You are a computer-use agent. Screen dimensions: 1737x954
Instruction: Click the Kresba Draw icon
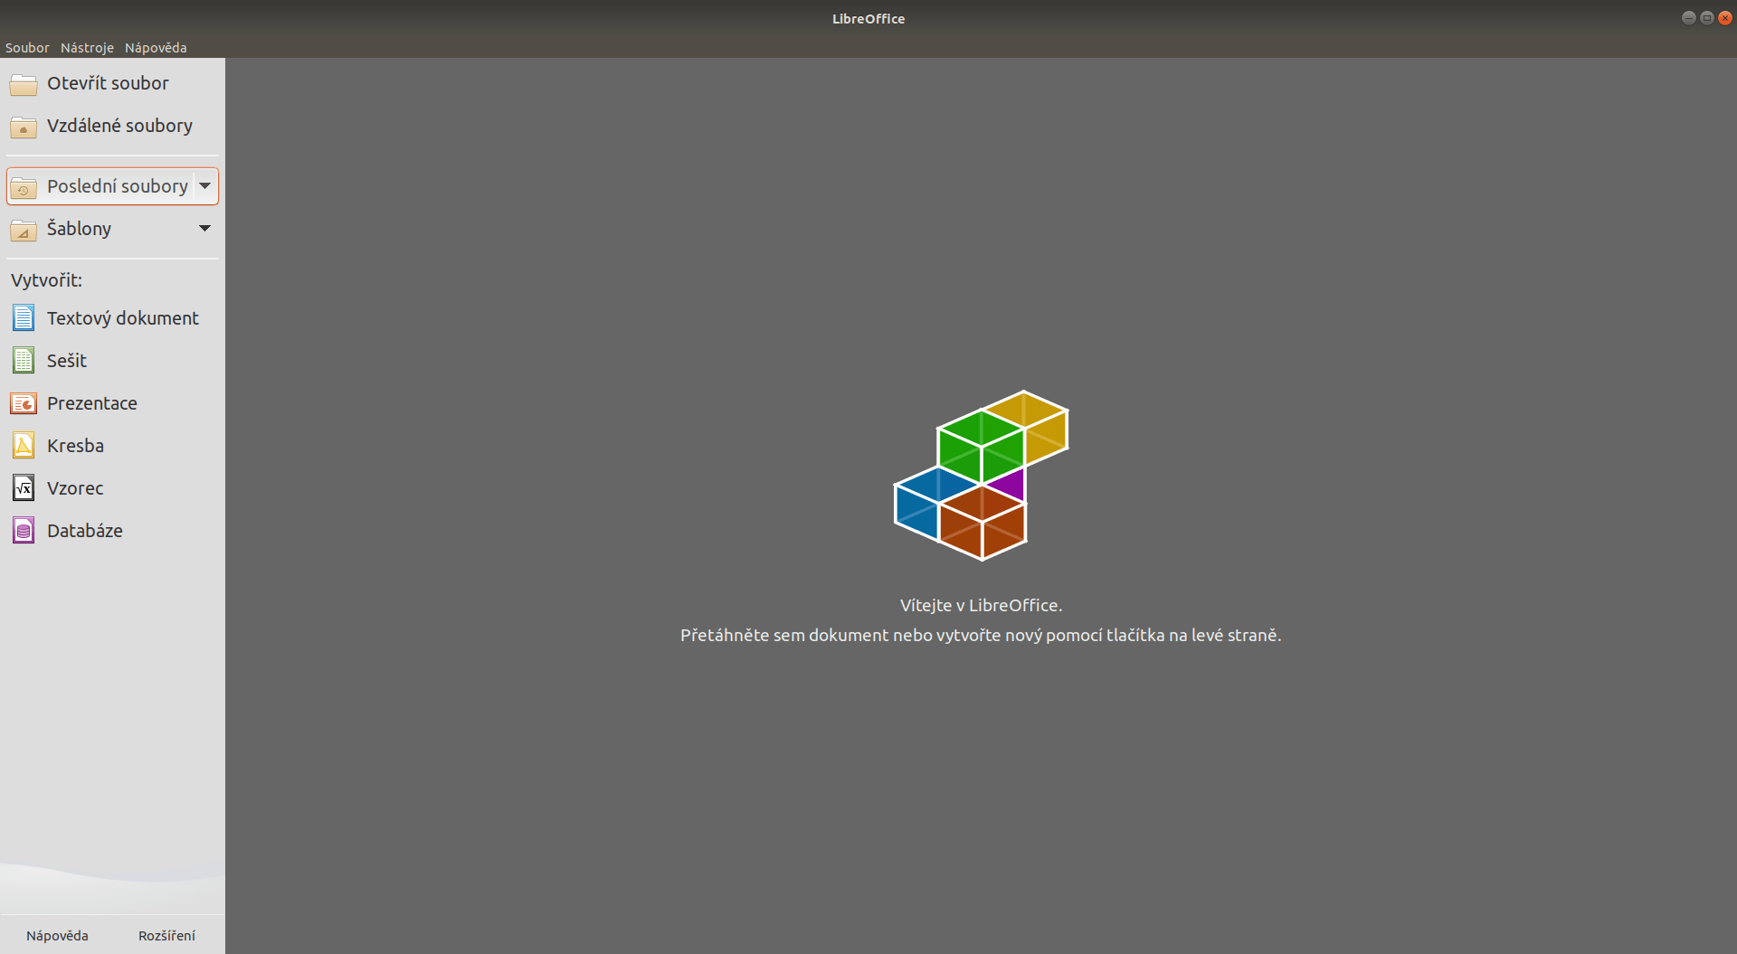pyautogui.click(x=24, y=446)
